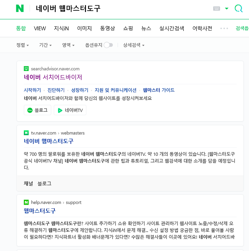Expand the search history dropdown arrow

tap(227, 8)
